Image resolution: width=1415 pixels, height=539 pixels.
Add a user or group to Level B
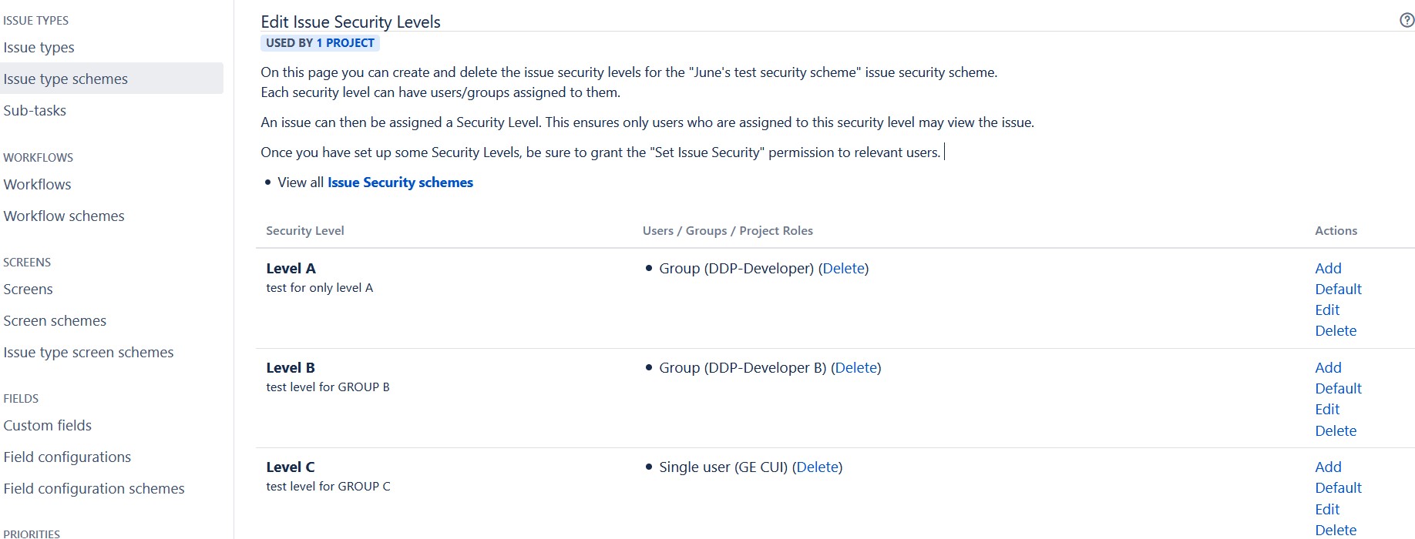click(1328, 367)
